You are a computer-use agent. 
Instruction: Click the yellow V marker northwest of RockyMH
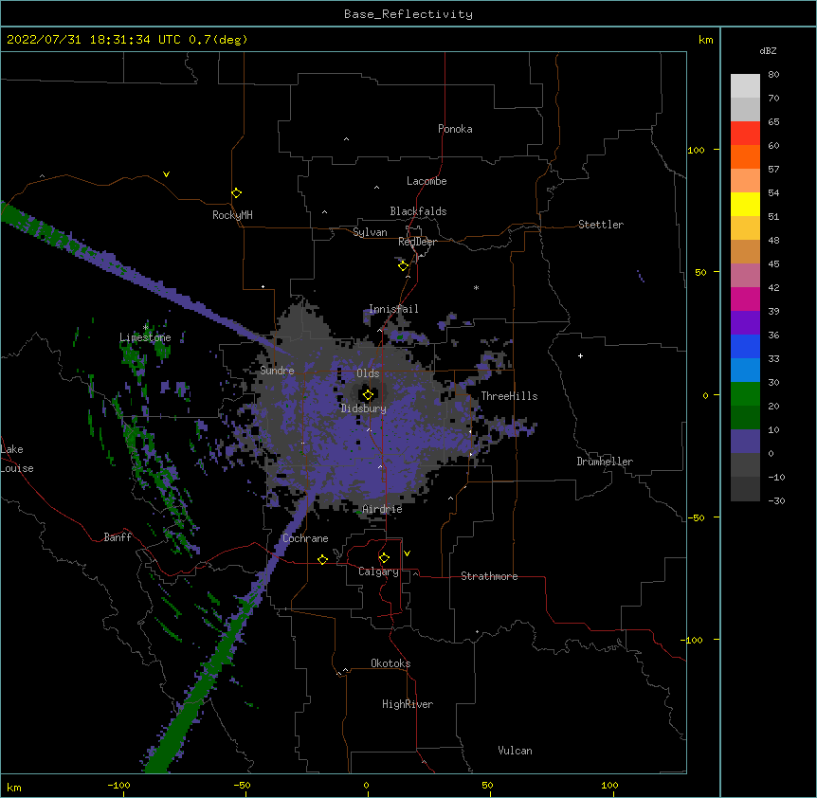(x=166, y=174)
